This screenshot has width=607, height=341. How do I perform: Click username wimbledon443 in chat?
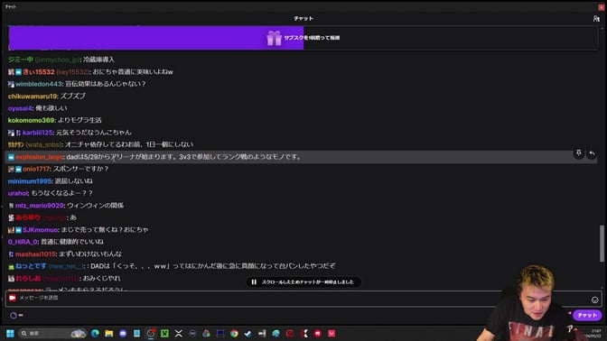(39, 84)
